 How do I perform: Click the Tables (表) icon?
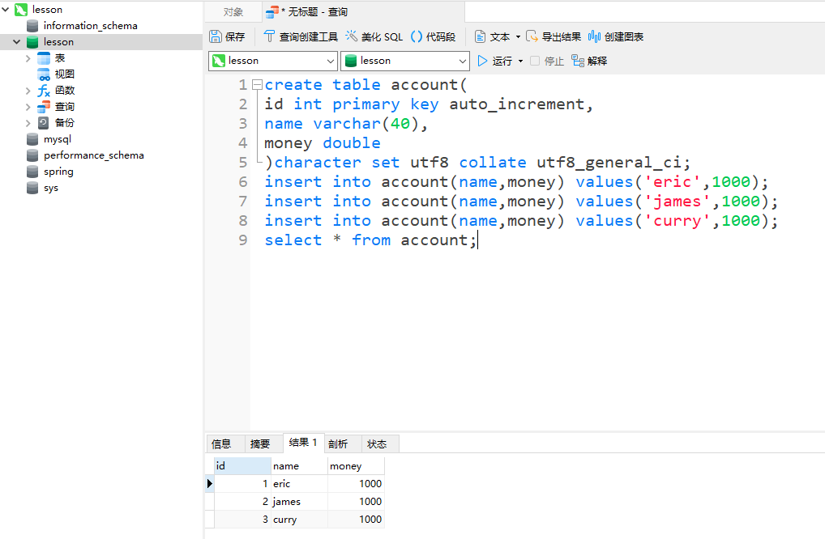(44, 58)
